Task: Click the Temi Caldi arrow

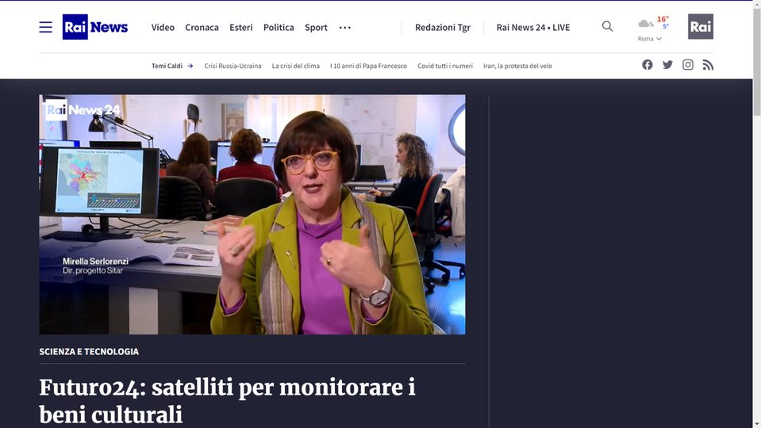Action: point(190,66)
